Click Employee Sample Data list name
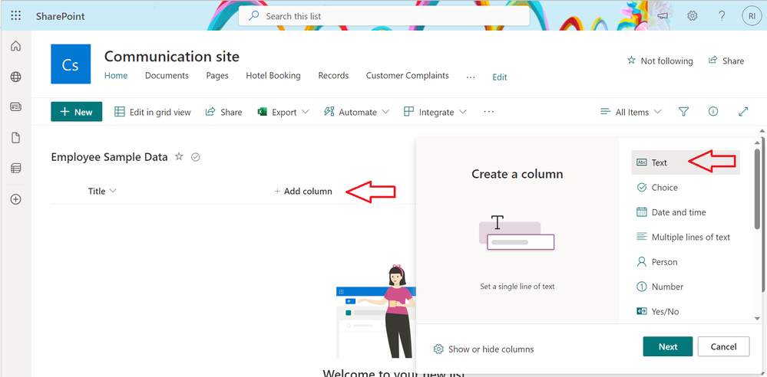Viewport: 767px width, 377px height. click(x=109, y=157)
